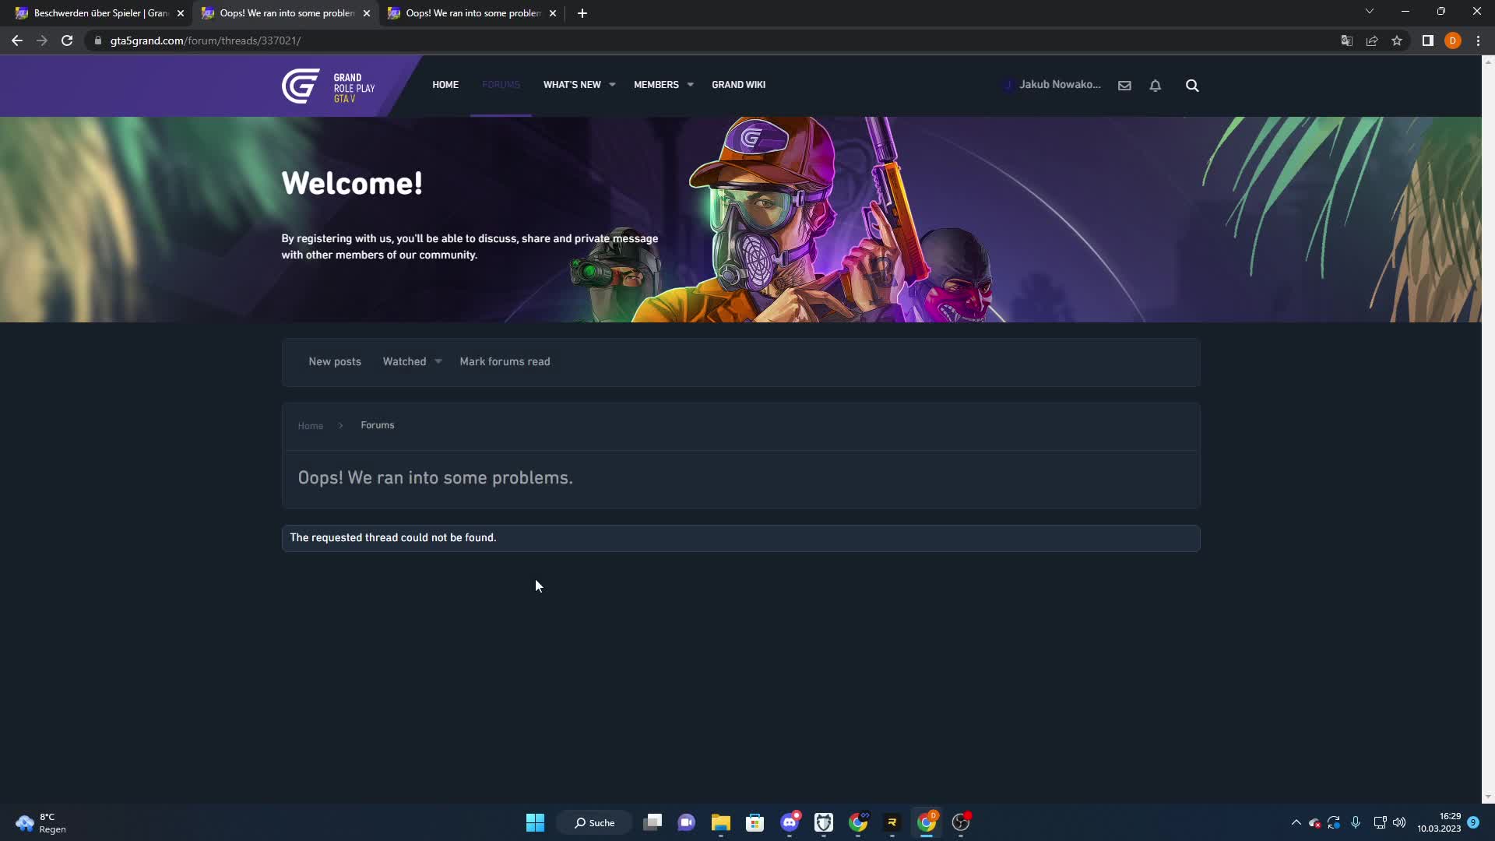Click the browser forward arrow
The image size is (1495, 841).
(42, 40)
